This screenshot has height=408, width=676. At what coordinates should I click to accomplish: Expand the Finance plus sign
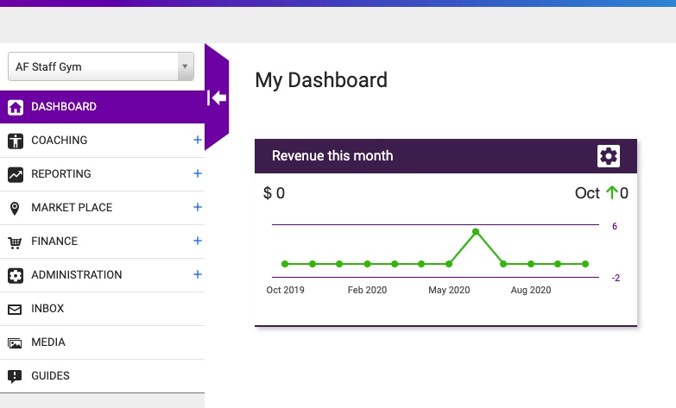(198, 241)
